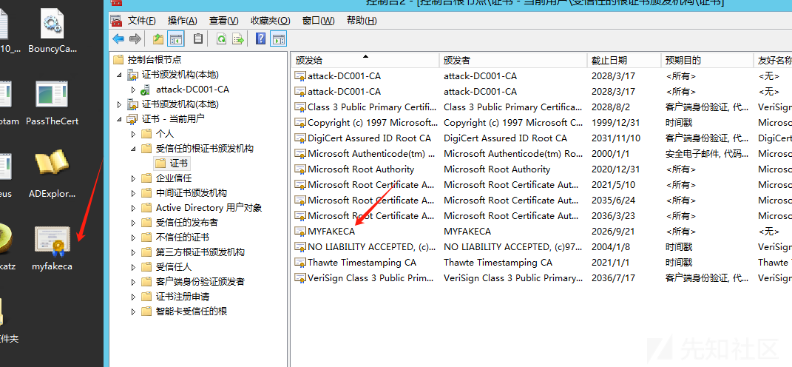Click the gray Forward arrow in toolbar
792x367 pixels.
(x=135, y=38)
